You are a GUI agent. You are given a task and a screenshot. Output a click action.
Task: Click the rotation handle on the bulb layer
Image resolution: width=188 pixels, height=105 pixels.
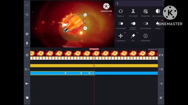tap(85, 15)
